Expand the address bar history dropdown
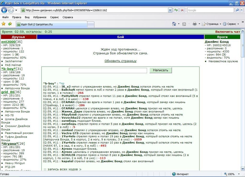The height and width of the screenshot is (177, 245). (170, 10)
